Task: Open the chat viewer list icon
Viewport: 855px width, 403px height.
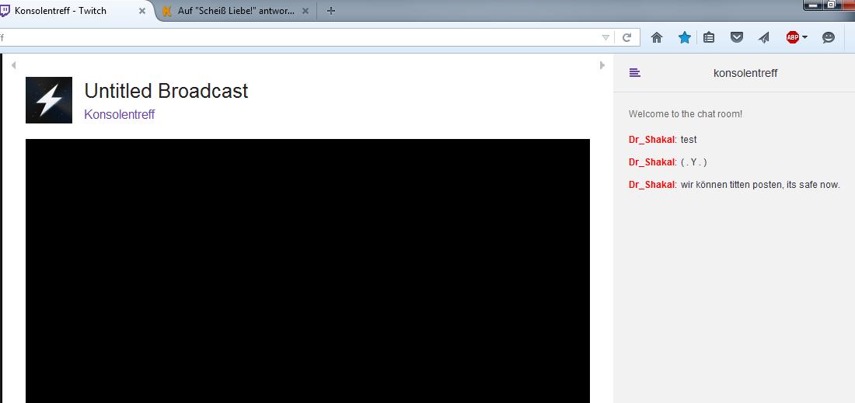Action: pos(635,73)
